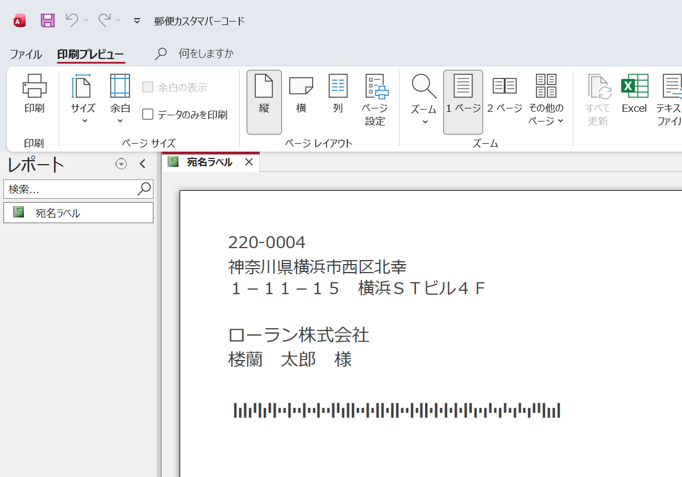Open the 余白 margins dropdown

point(120,98)
